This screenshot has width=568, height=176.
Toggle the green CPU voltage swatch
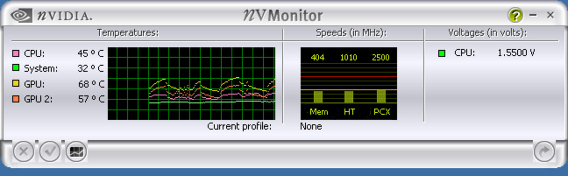(x=441, y=54)
